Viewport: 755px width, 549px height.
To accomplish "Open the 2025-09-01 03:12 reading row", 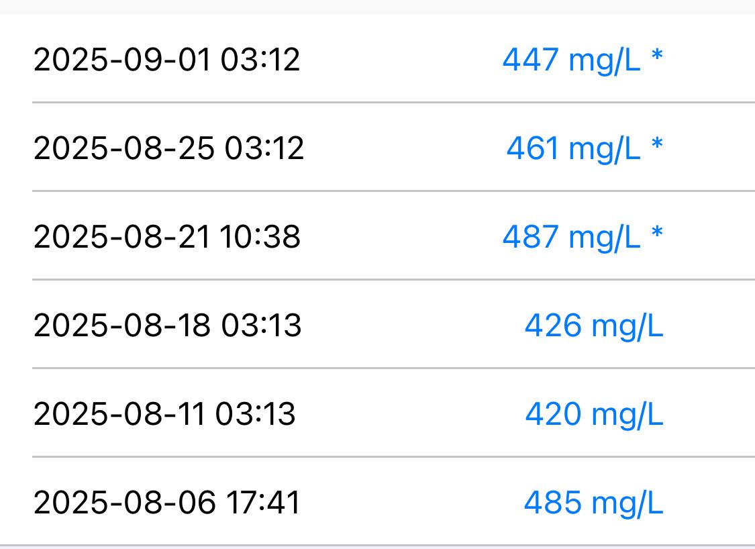I will [x=377, y=59].
